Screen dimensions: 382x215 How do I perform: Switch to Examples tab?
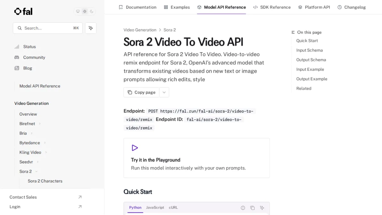[x=177, y=7]
